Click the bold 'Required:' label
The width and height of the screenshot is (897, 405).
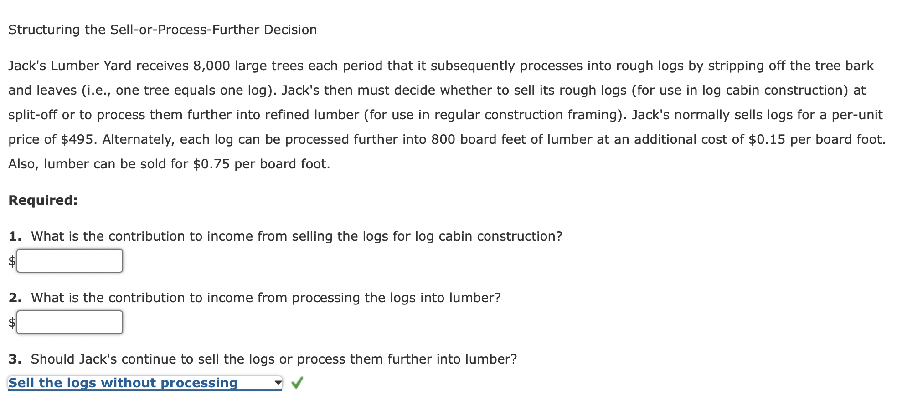43,199
